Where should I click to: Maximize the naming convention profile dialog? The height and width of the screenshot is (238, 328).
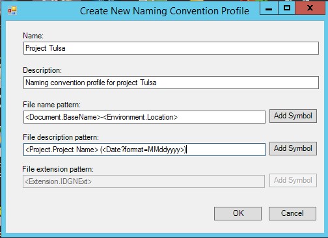point(287,8)
